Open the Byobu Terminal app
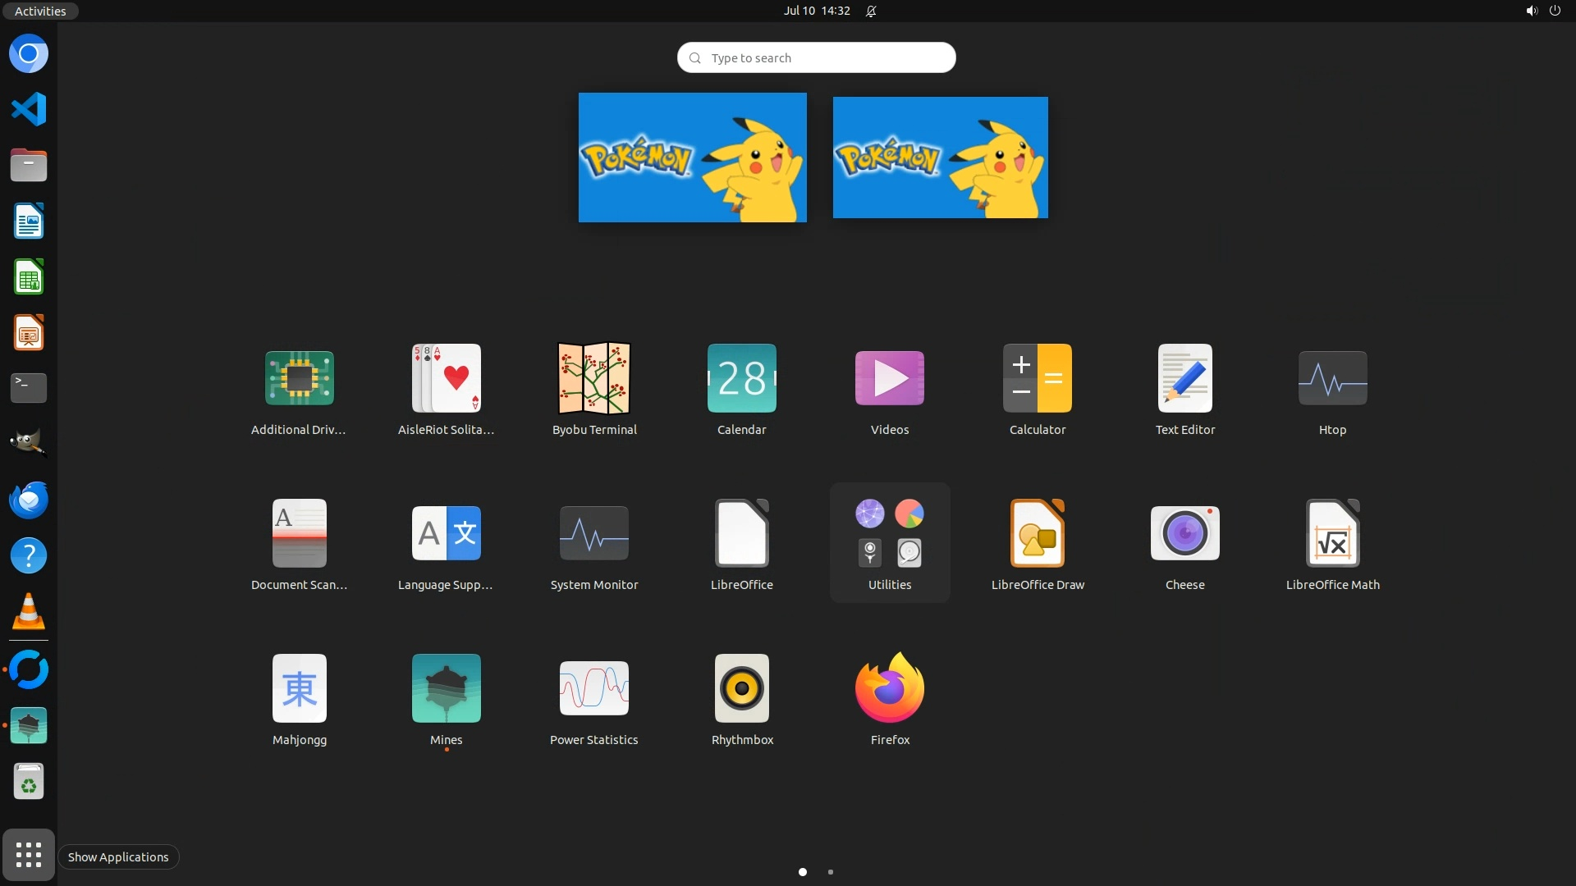This screenshot has width=1576, height=886. (x=593, y=379)
